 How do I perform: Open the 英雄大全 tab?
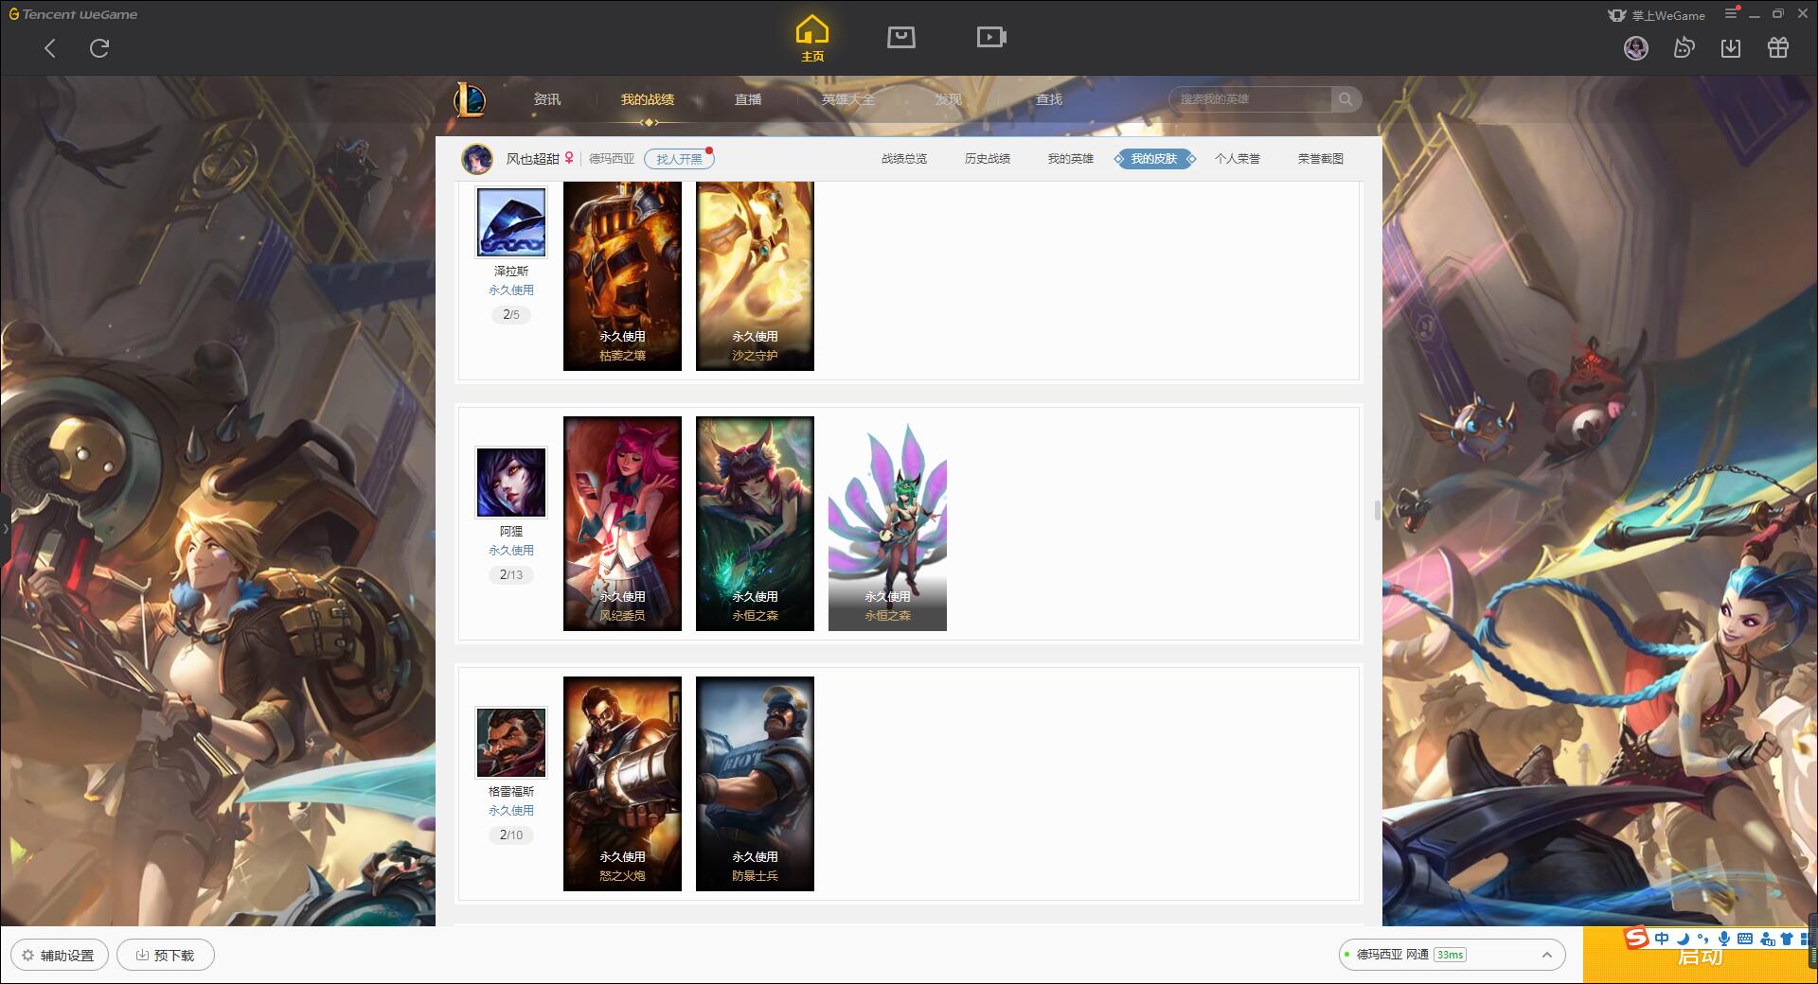[x=848, y=99]
